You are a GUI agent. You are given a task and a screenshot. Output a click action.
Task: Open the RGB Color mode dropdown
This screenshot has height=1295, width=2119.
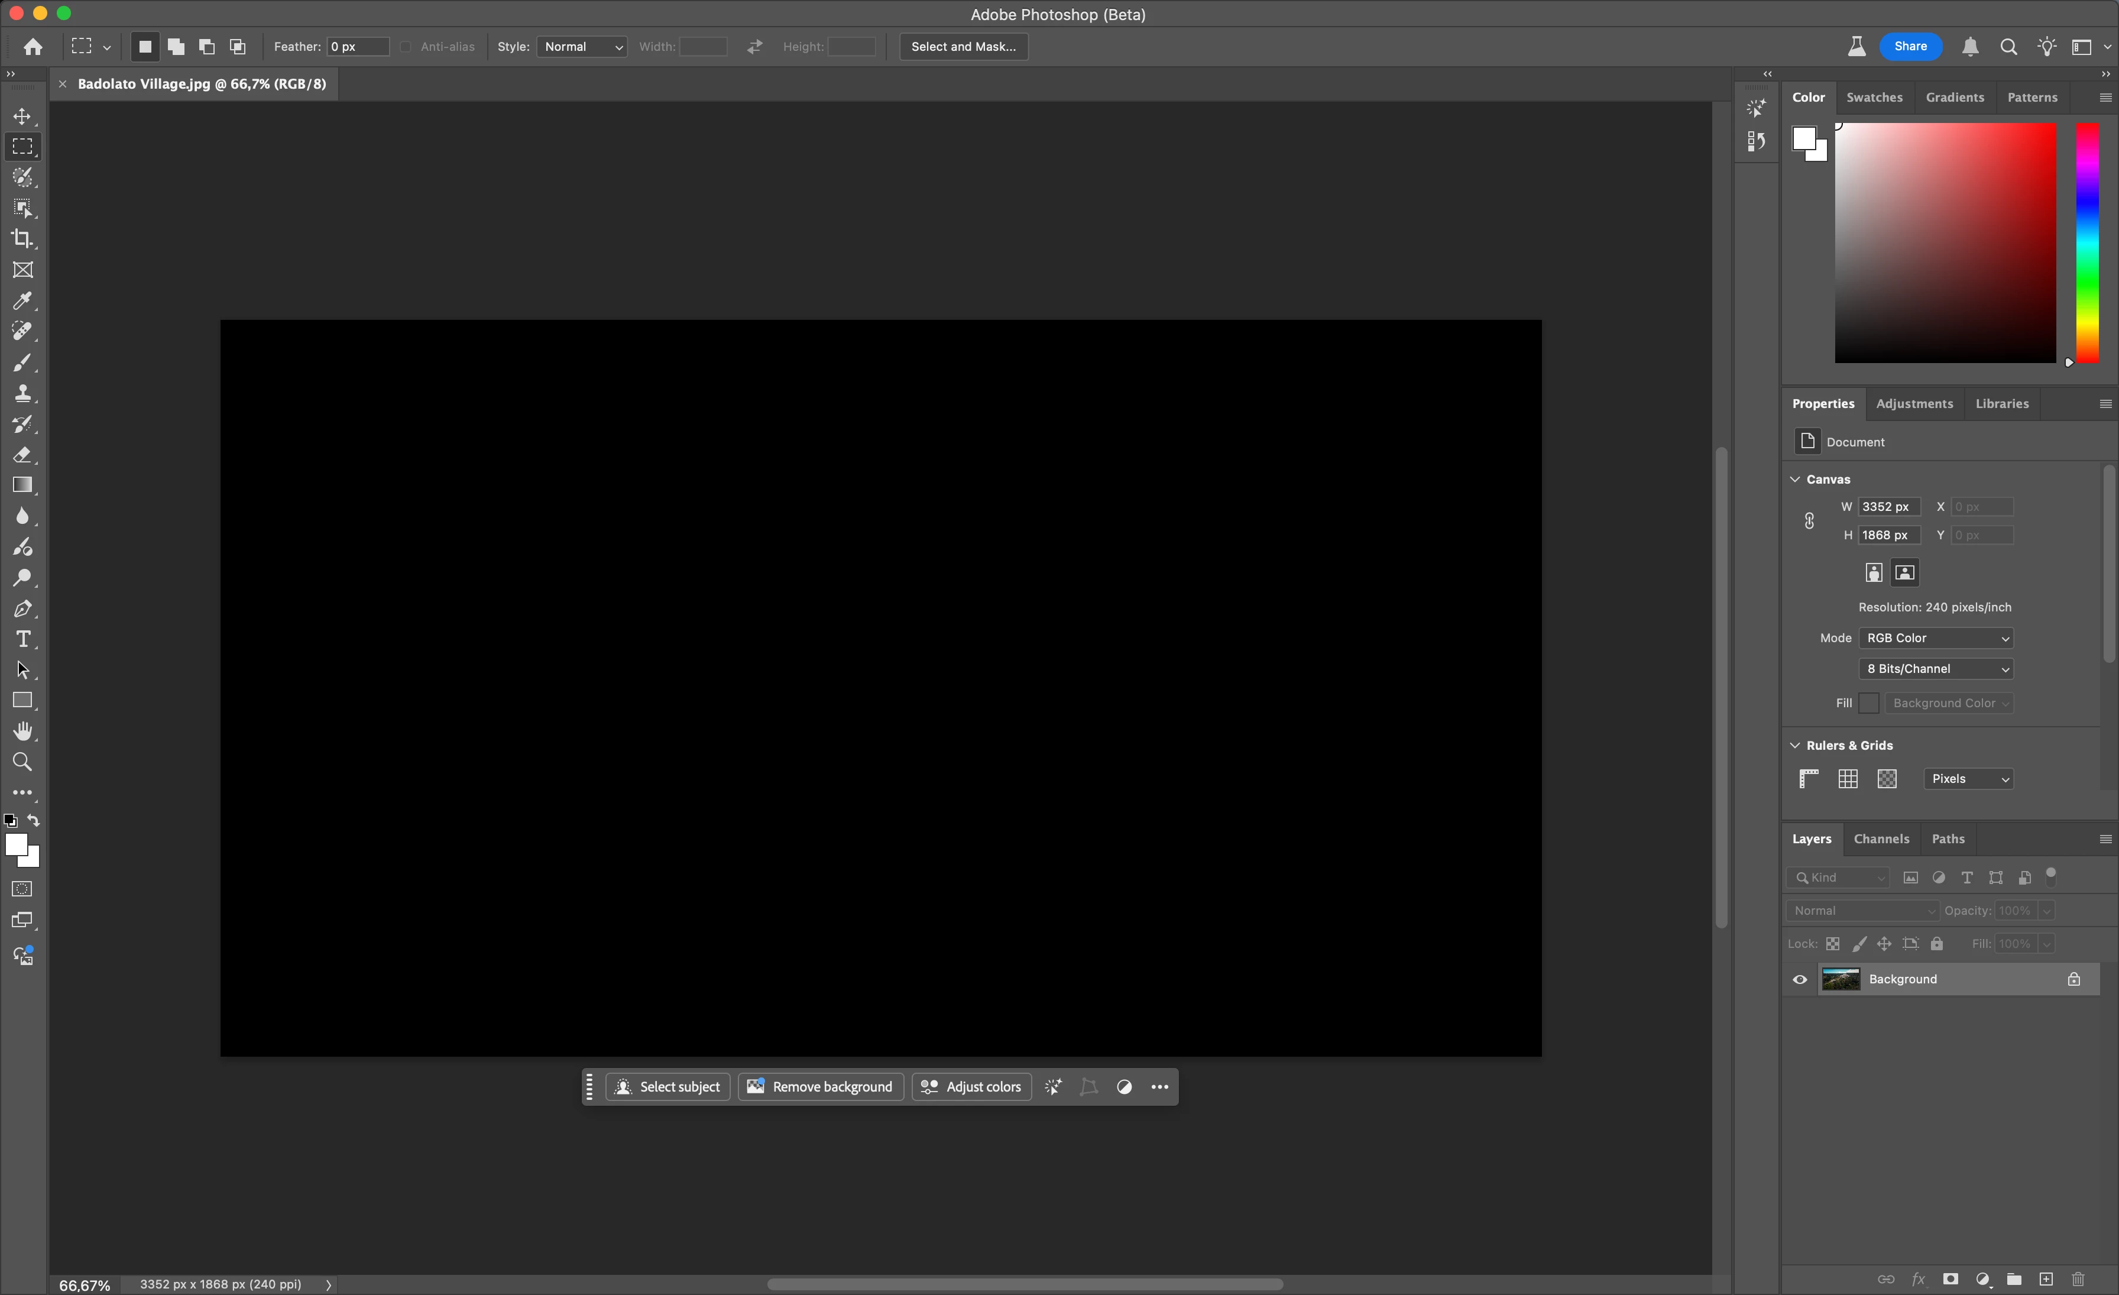(x=1937, y=638)
